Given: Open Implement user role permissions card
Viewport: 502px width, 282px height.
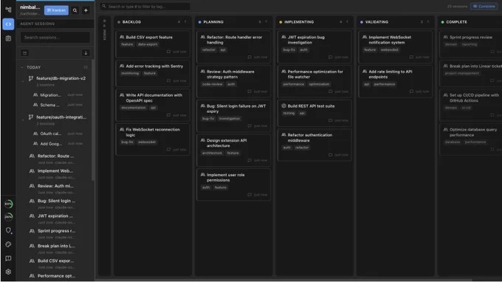Looking at the screenshot, I should (x=234, y=185).
